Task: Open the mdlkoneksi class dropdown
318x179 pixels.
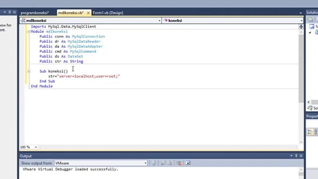Action: (x=159, y=20)
